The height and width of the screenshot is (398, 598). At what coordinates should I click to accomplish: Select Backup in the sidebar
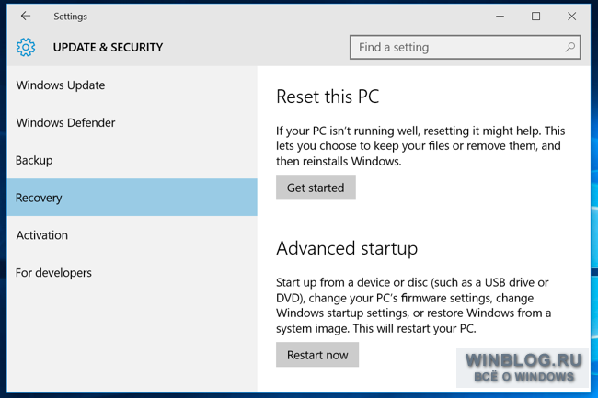[132, 160]
